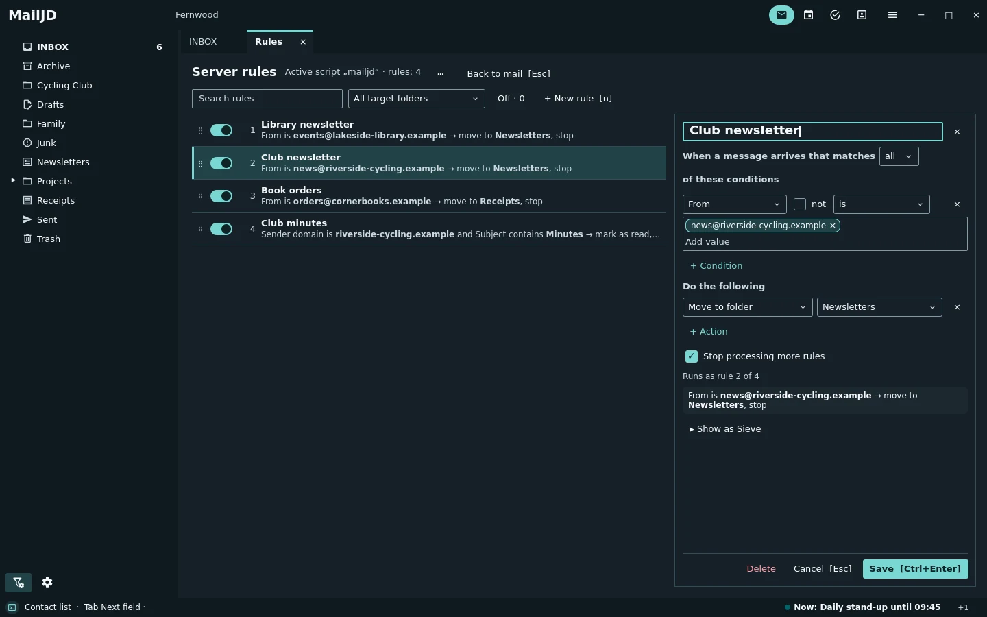The height and width of the screenshot is (617, 987).
Task: Remove the From condition row
Action: pyautogui.click(x=958, y=204)
